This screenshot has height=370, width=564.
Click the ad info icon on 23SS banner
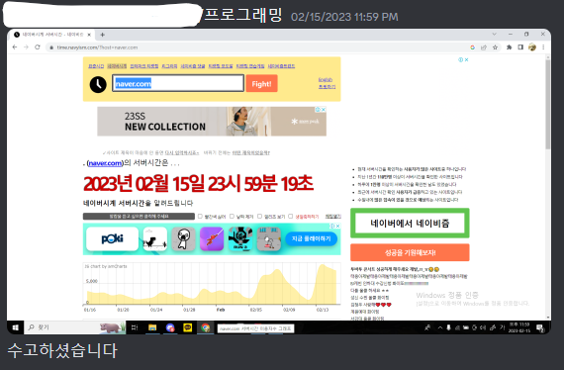coord(318,109)
